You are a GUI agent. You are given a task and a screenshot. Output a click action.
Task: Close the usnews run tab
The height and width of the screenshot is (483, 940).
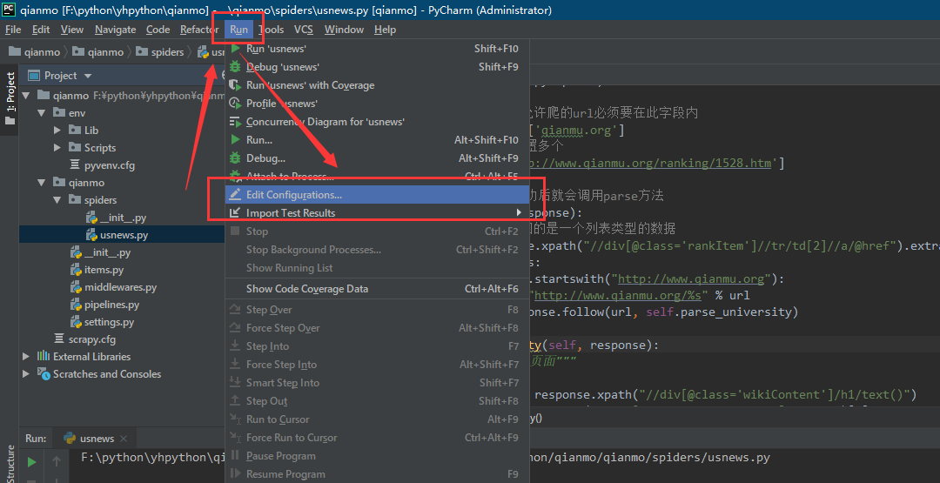click(x=124, y=439)
